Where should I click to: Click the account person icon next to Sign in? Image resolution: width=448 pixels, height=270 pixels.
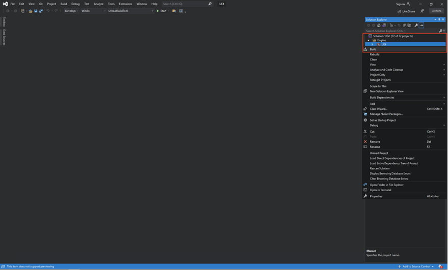tap(408, 4)
